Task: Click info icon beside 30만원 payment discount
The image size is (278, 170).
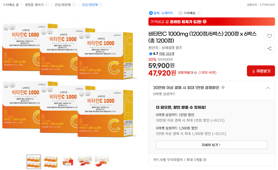Action: pos(223,87)
